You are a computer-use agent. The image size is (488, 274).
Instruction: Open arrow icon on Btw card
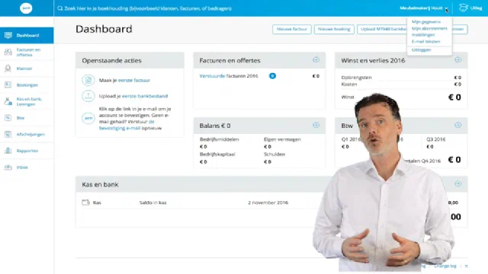(x=457, y=125)
